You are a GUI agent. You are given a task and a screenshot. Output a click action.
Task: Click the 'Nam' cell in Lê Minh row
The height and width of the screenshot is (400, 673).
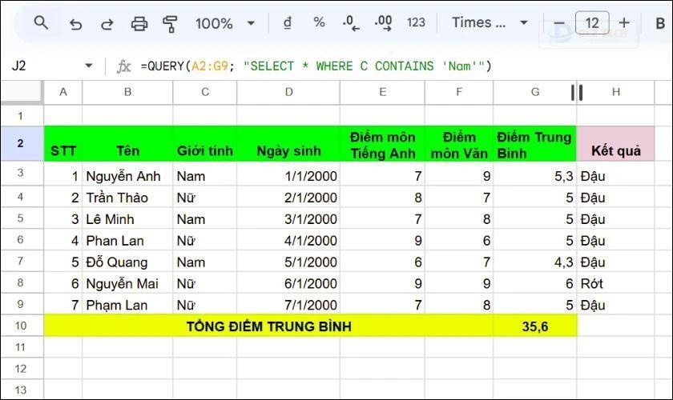point(205,218)
